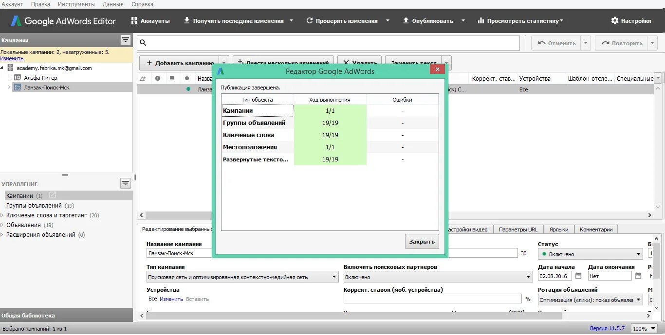665x335 pixels.
Task: Switch to the Комментарии tab
Action: (x=596, y=229)
